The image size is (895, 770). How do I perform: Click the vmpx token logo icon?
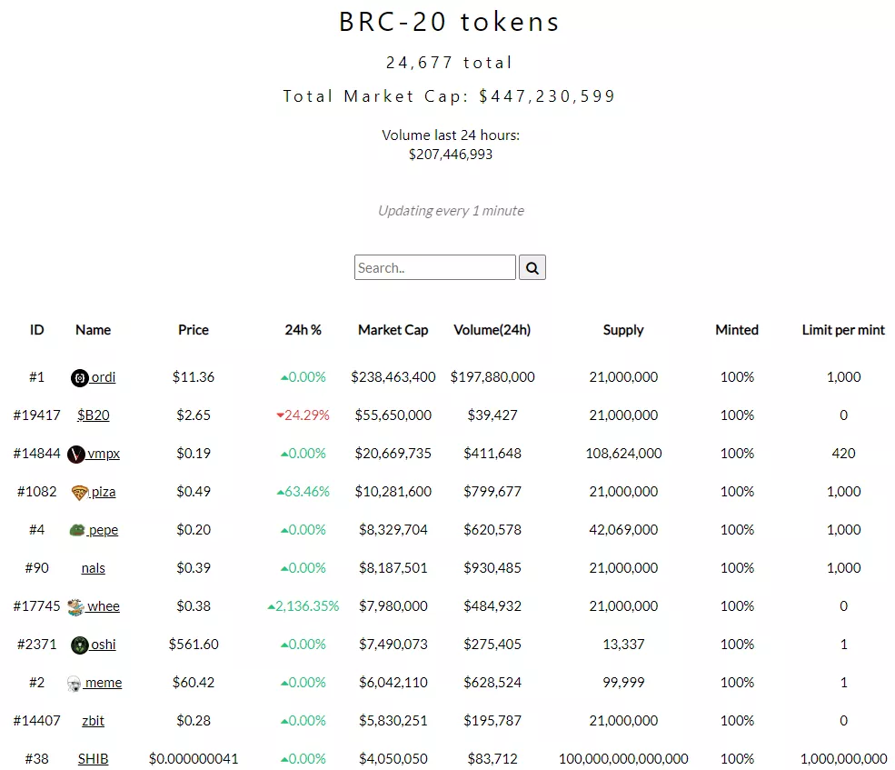[76, 454]
